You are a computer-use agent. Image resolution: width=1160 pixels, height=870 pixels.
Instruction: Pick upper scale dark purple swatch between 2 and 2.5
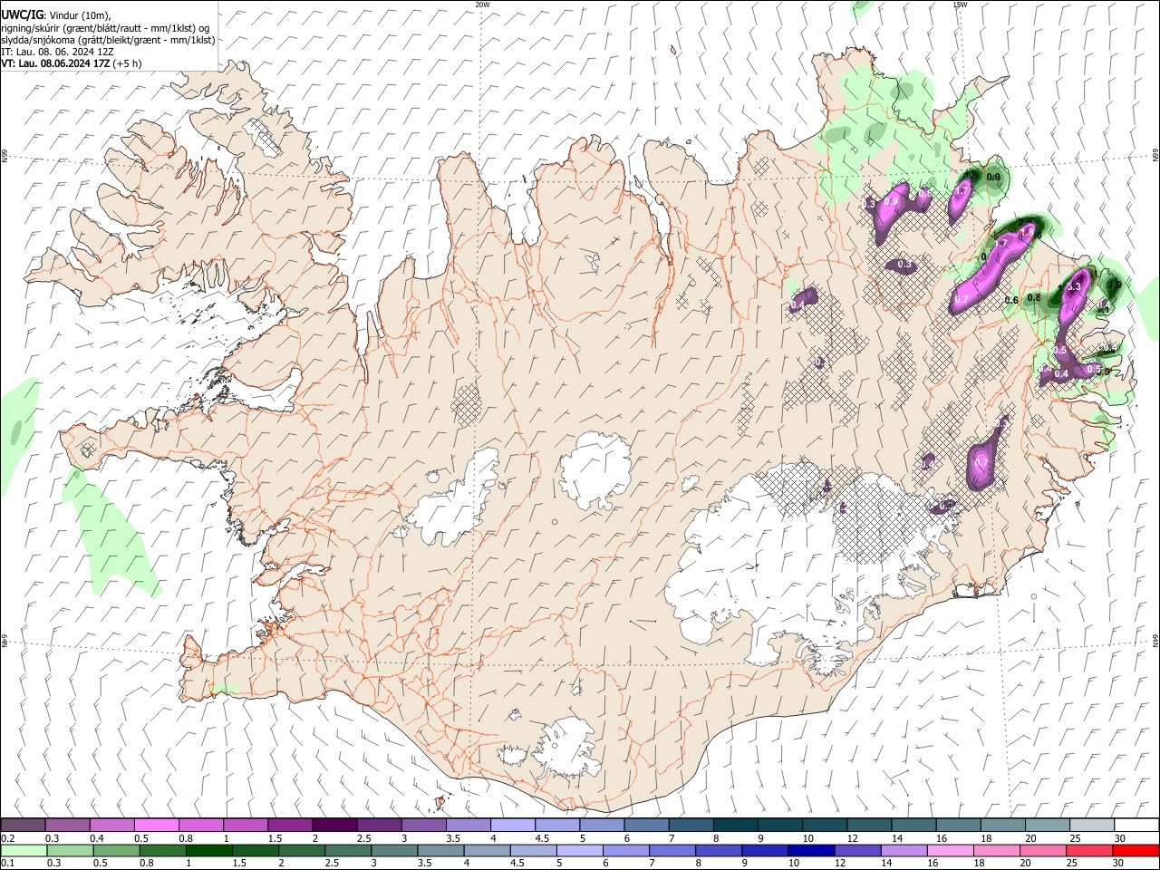click(x=333, y=825)
